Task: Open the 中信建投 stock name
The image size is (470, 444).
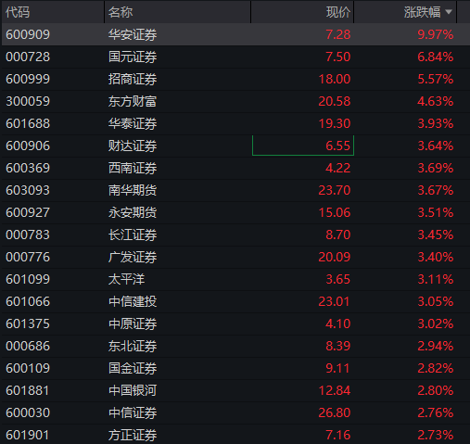Action: pos(133,301)
